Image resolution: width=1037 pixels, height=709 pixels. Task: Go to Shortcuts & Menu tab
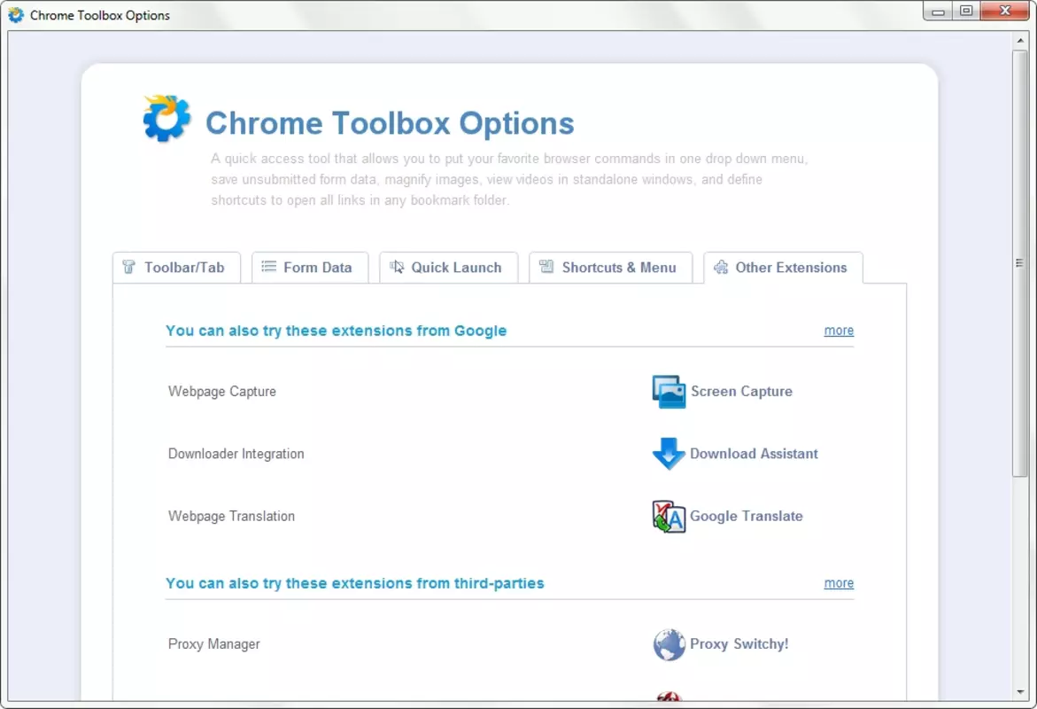pos(610,268)
